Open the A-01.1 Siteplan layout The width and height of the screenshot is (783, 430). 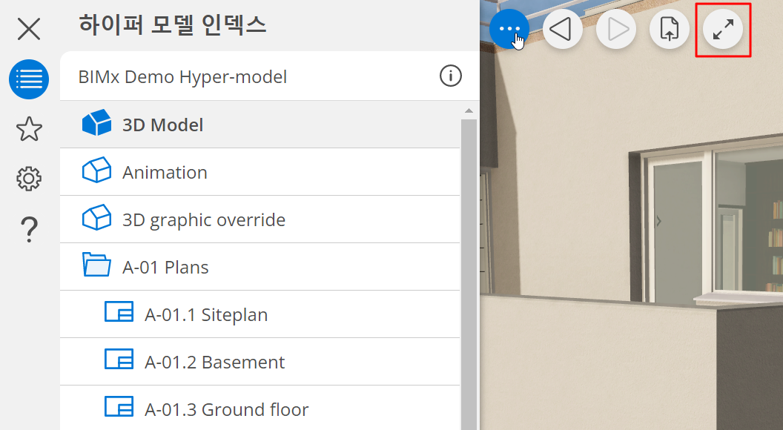click(206, 315)
